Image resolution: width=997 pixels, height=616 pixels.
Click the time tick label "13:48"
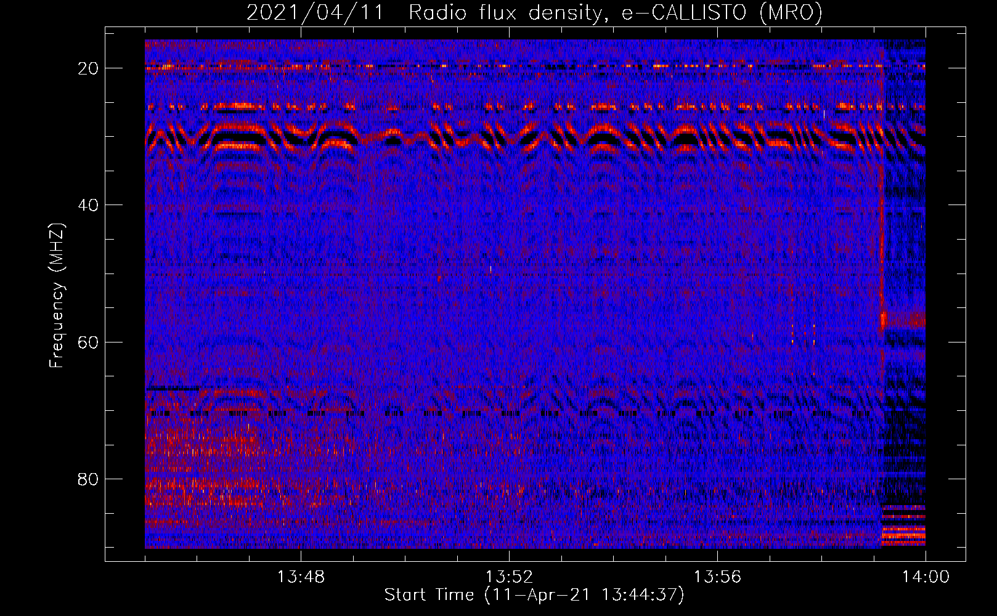[301, 577]
